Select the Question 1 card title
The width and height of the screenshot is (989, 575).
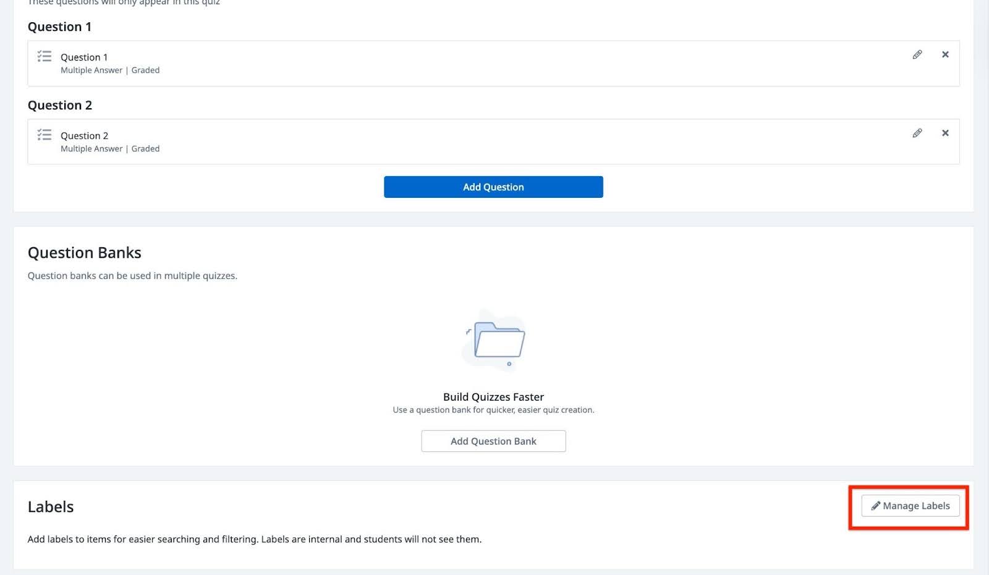click(84, 57)
